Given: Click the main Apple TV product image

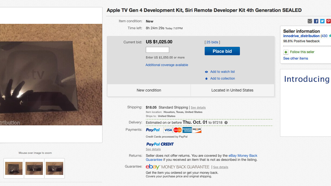Looking at the screenshot, I should click(51, 74).
